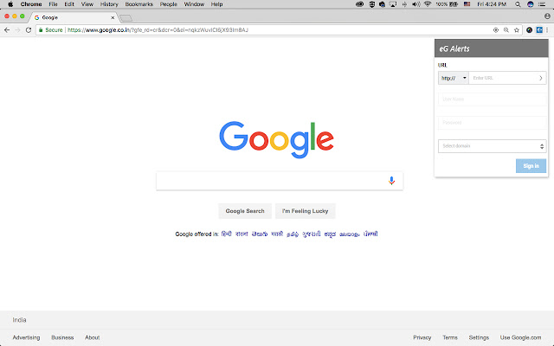This screenshot has width=554, height=346.
Task: Click the Google Search button
Action: 245,211
